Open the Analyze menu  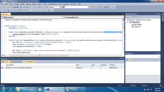(x=66, y=4)
